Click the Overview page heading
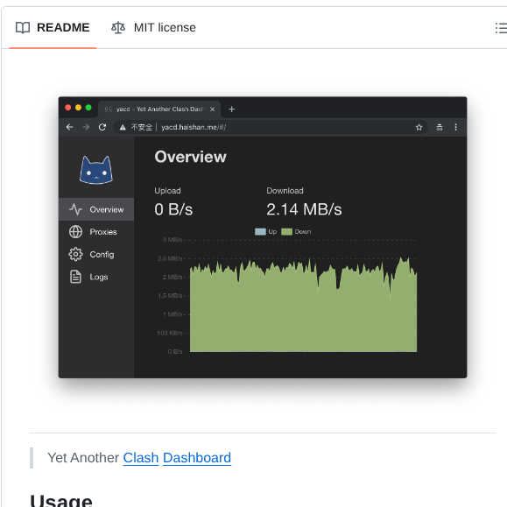 pyautogui.click(x=190, y=157)
